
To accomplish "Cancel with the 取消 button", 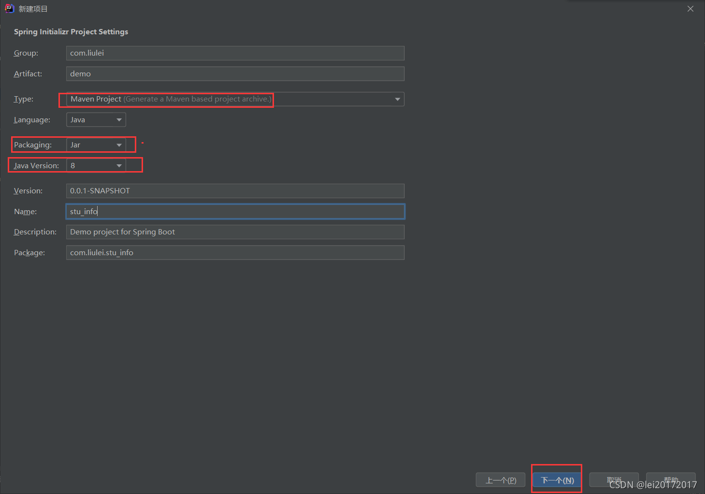I will click(614, 480).
